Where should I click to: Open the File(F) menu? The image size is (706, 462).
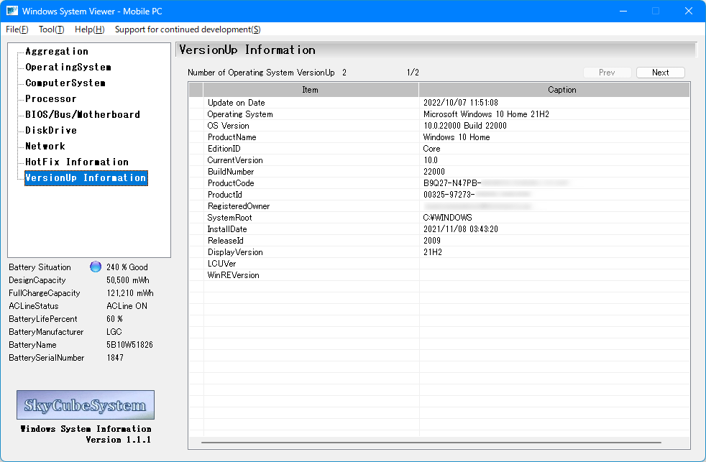click(x=17, y=29)
